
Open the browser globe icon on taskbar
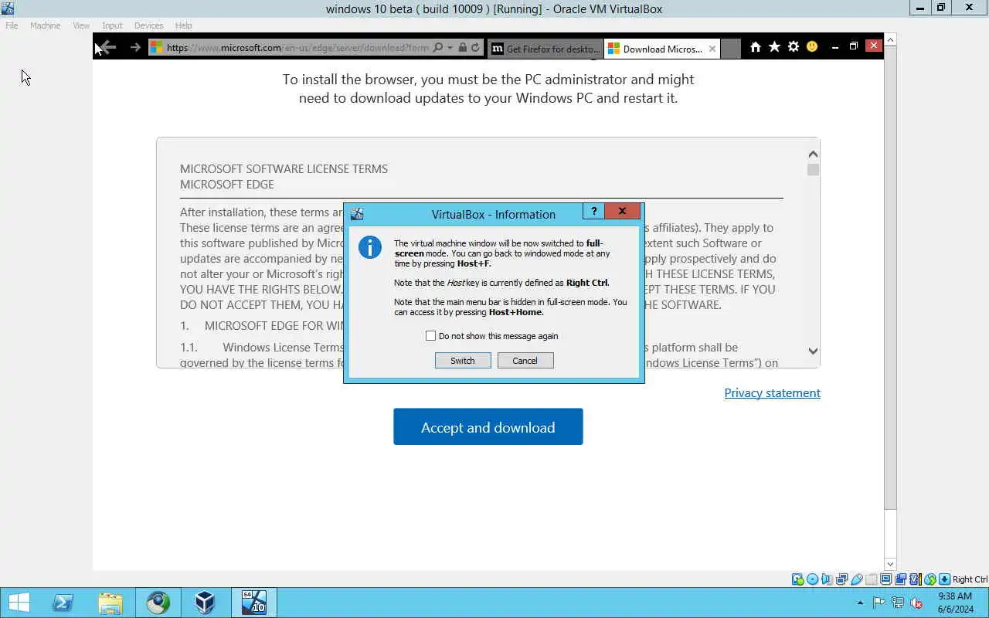pyautogui.click(x=158, y=603)
